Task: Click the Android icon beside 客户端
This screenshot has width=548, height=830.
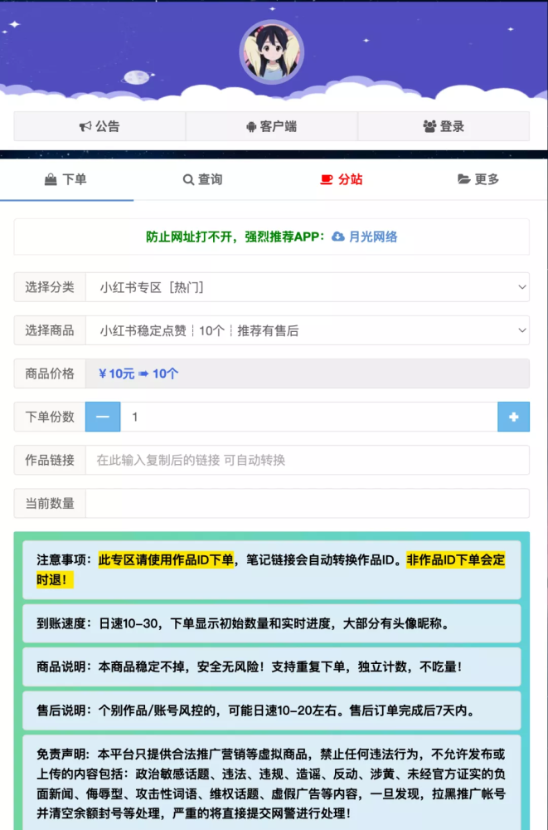Action: point(251,126)
